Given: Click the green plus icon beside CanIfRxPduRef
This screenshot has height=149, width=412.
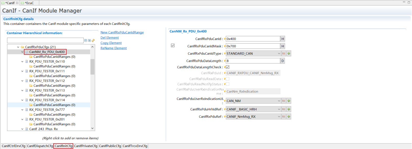Looking at the screenshot, I should [289, 117].
